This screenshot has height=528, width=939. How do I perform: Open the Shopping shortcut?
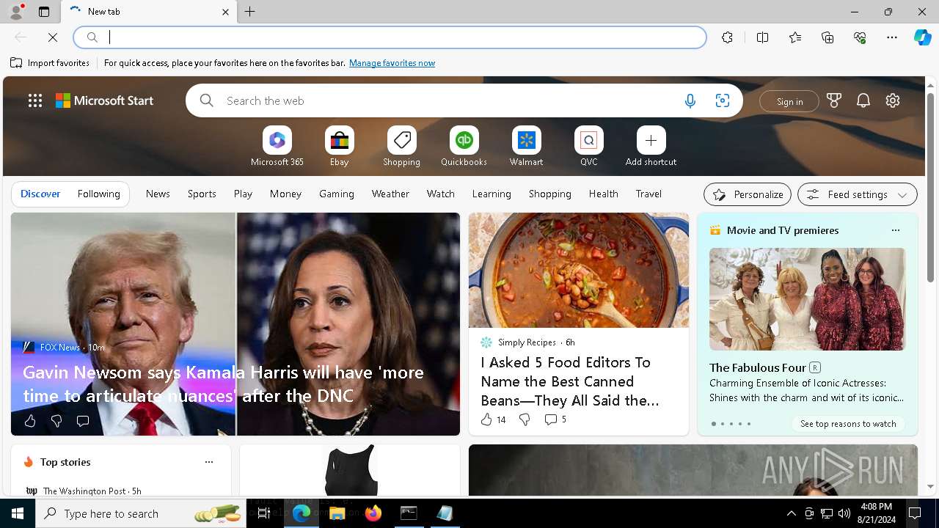[401, 146]
